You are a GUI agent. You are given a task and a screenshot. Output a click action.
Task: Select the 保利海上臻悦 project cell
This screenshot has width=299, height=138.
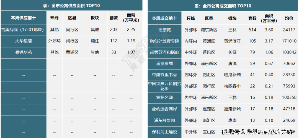(164, 132)
